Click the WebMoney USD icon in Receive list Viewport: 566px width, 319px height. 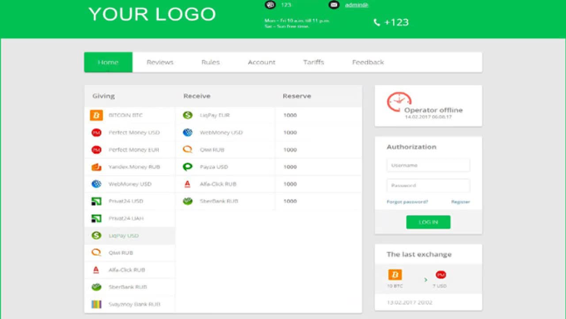point(188,132)
